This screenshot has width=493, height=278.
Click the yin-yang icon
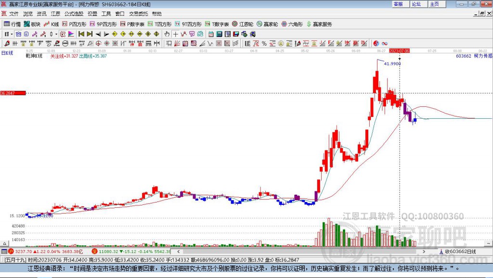pyautogui.click(x=376, y=44)
